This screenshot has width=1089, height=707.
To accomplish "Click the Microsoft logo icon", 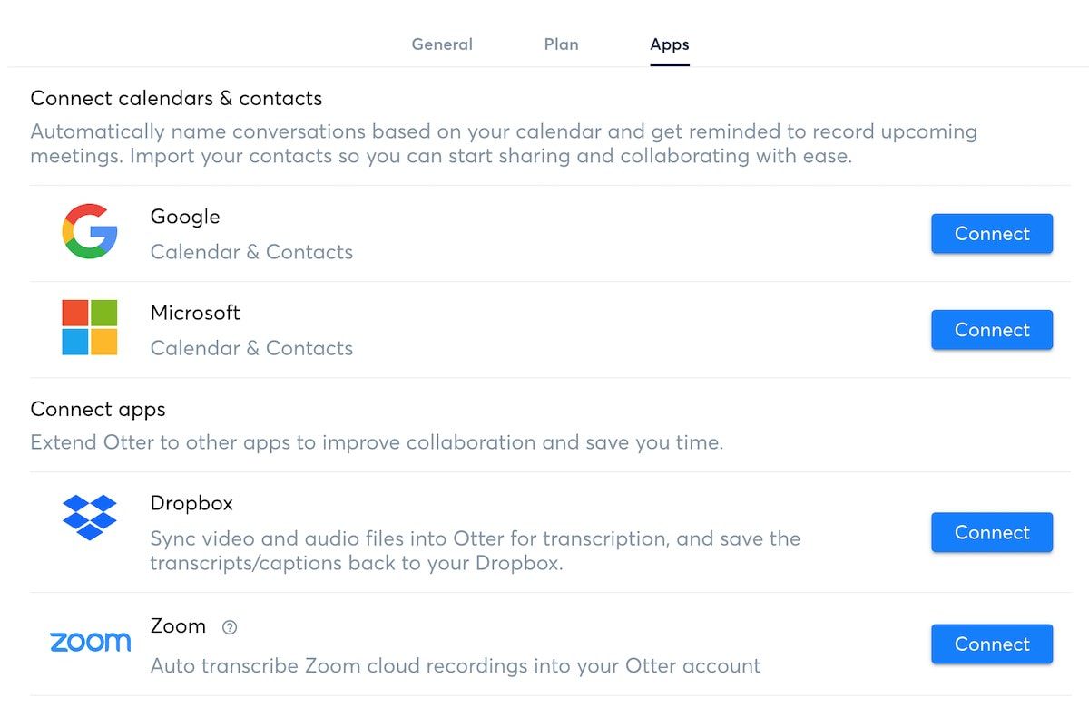I will point(91,329).
